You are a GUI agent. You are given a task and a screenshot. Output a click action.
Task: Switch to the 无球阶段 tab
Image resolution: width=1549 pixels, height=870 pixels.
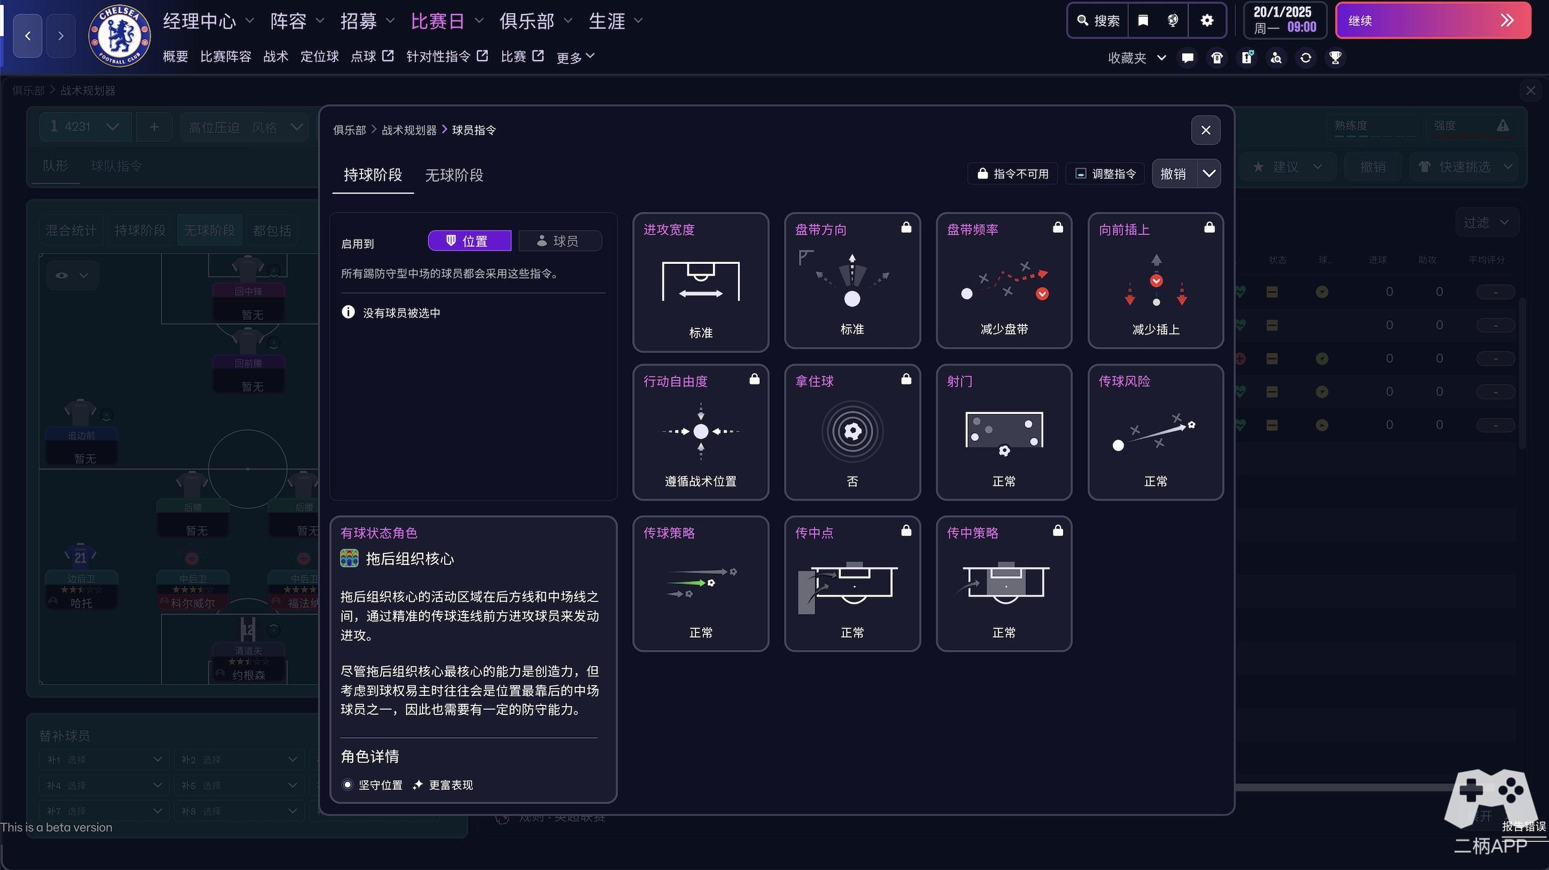pos(454,175)
